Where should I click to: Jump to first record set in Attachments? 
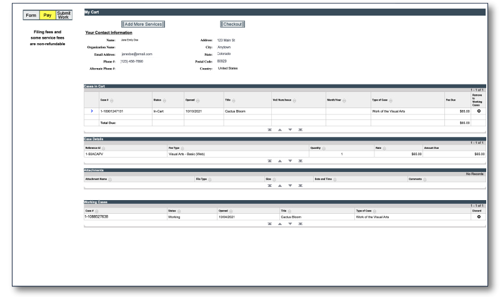(269, 185)
